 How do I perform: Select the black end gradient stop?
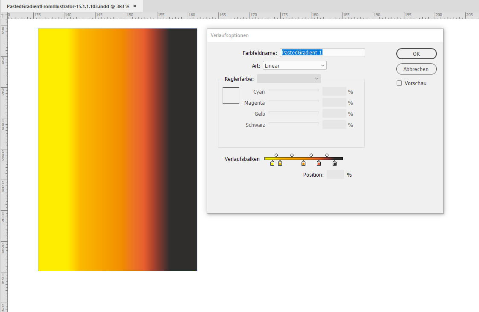(335, 163)
